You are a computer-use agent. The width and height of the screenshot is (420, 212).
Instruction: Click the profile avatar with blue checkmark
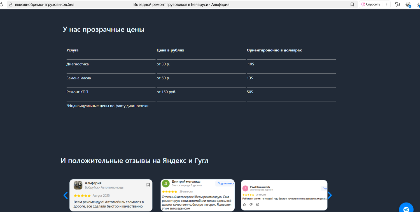coord(408,5)
